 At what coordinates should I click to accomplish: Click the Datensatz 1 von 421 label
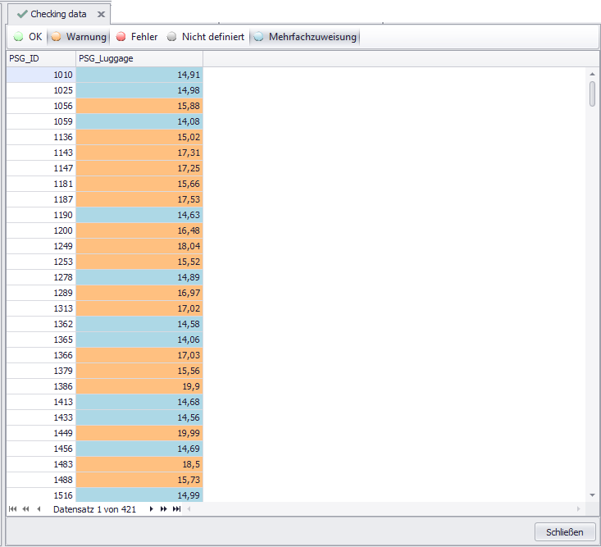pos(94,509)
